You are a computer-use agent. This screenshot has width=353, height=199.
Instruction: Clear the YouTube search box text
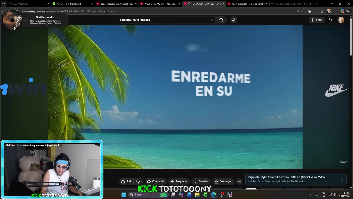pyautogui.click(x=212, y=20)
